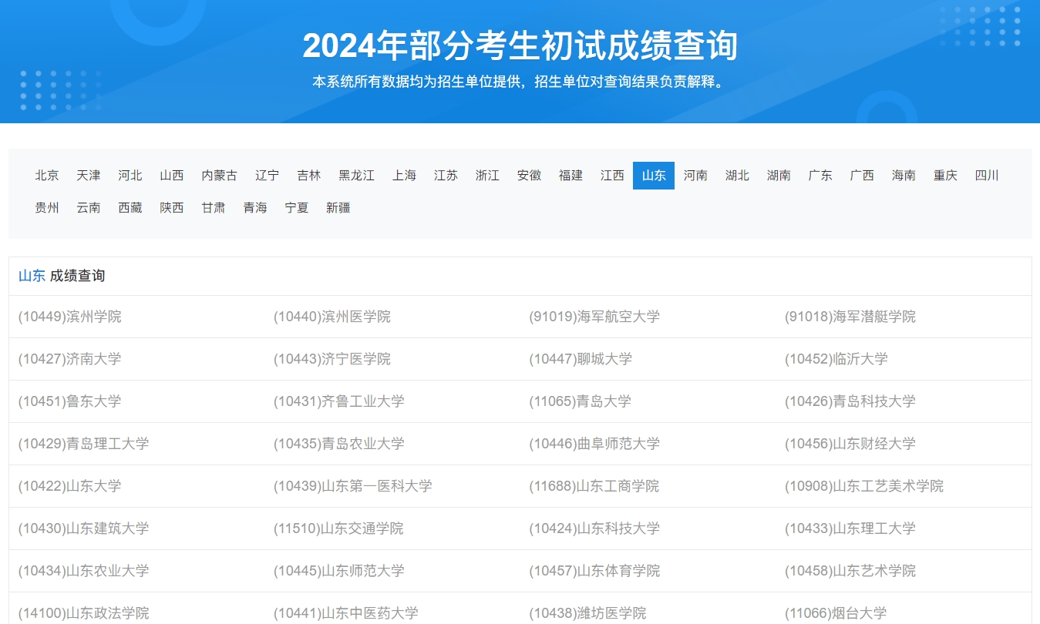
Task: Select the 青海 province tab
Action: [x=255, y=208]
